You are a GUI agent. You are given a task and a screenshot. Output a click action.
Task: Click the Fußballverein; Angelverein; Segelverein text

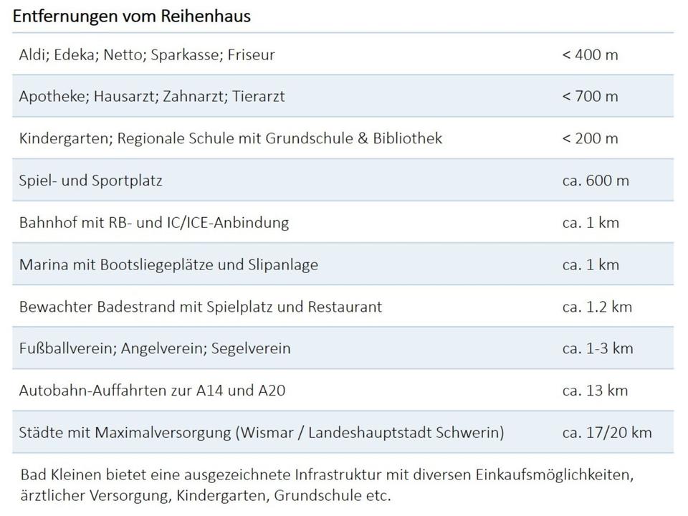155,349
